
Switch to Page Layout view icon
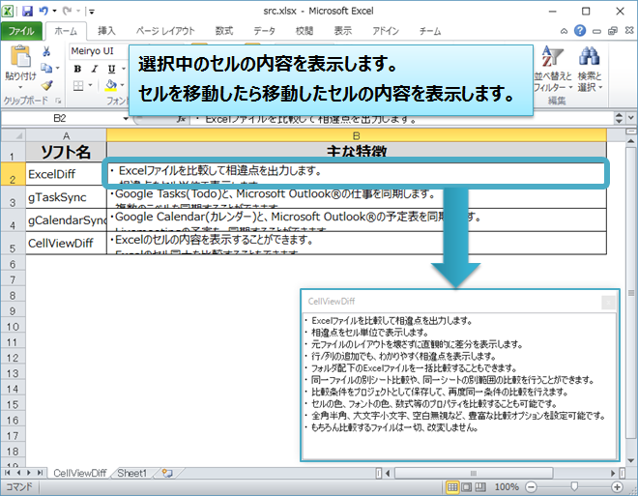tap(467, 487)
